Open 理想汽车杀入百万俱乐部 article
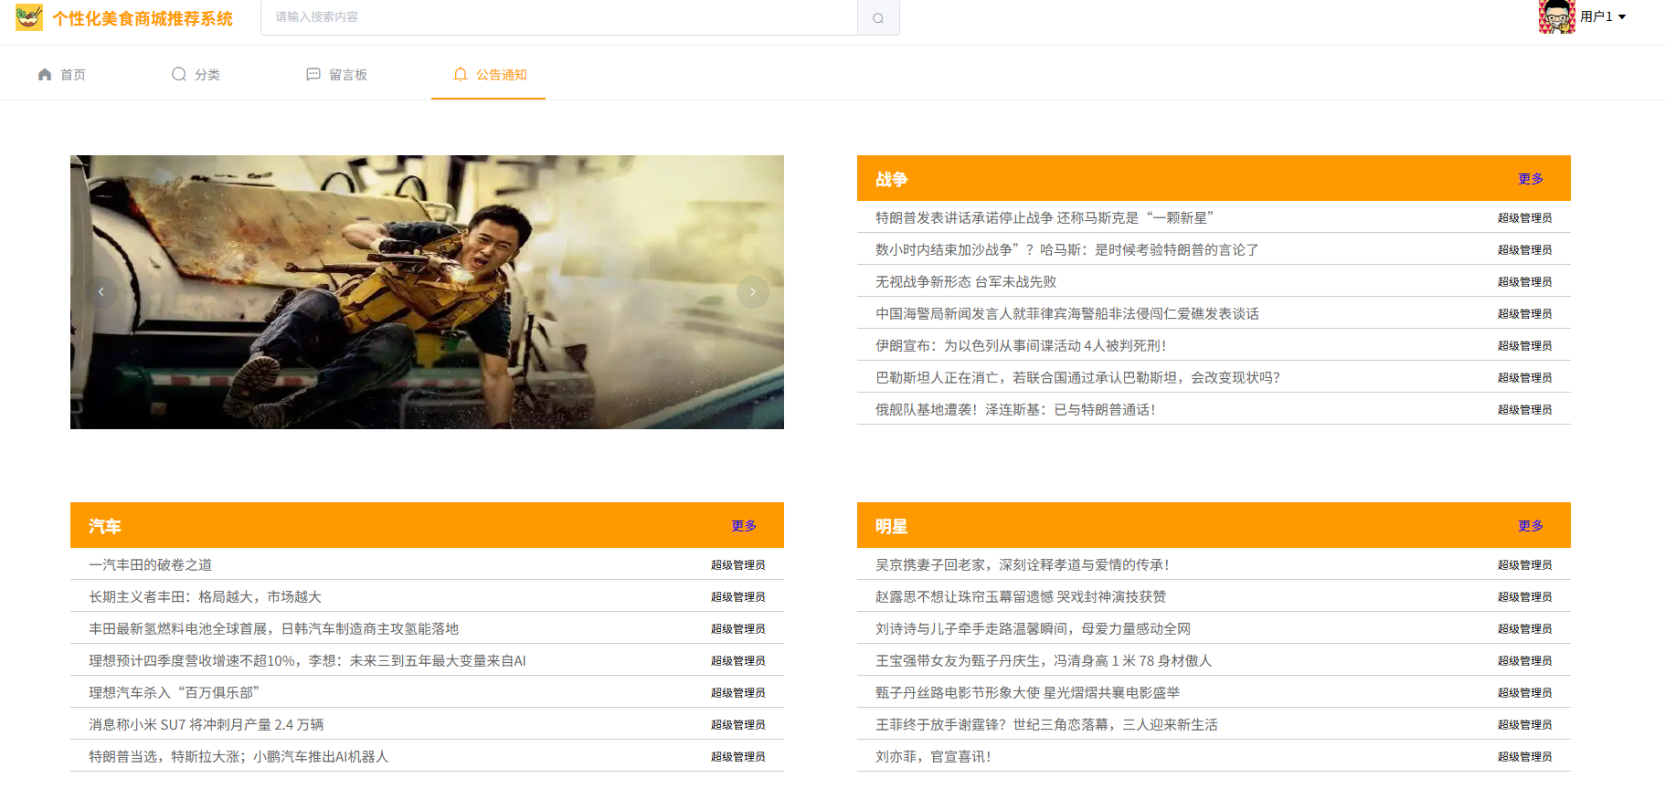Image resolution: width=1665 pixels, height=810 pixels. coord(175,692)
